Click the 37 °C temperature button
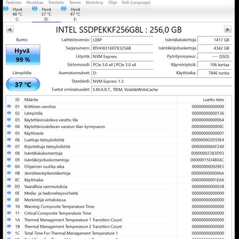Screen dimensions: 239x239 [x=23, y=85]
